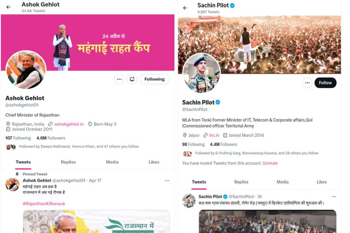Open Sachin Pilot's profile picture
350x233 pixels.
pyautogui.click(x=201, y=73)
